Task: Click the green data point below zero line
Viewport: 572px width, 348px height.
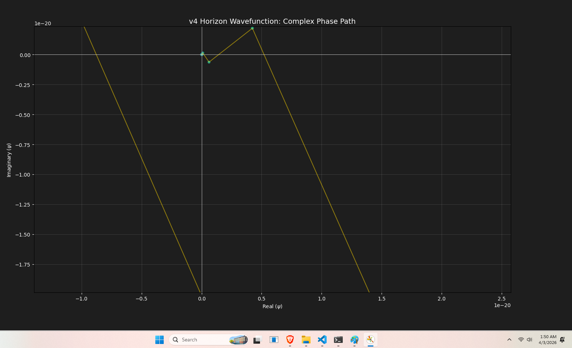Action: pyautogui.click(x=209, y=62)
